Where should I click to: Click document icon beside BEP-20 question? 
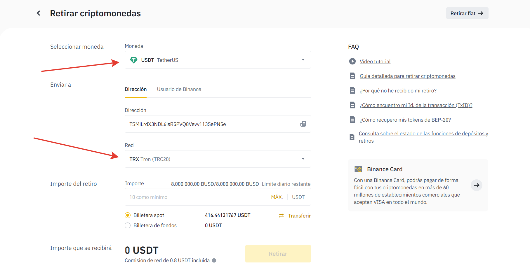pyautogui.click(x=352, y=120)
